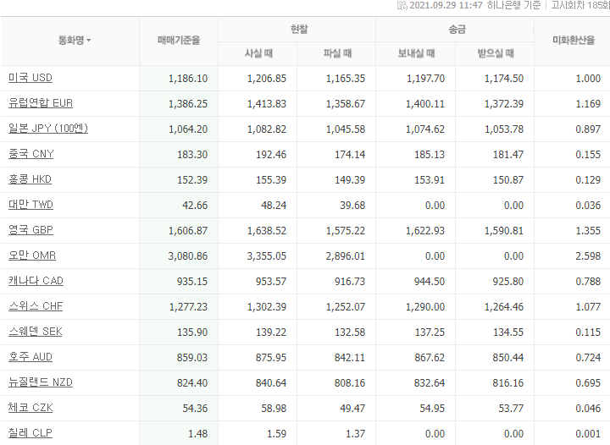The image size is (610, 445).
Task: Select NZD cash selling rate 808.16
Action: pos(350,383)
